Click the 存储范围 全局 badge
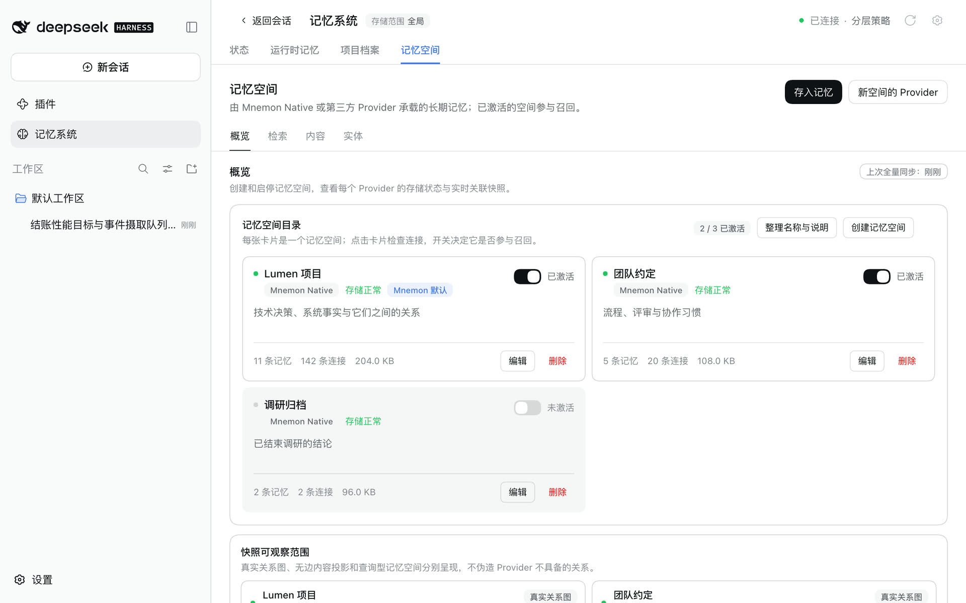Image resolution: width=966 pixels, height=603 pixels. pyautogui.click(x=397, y=21)
